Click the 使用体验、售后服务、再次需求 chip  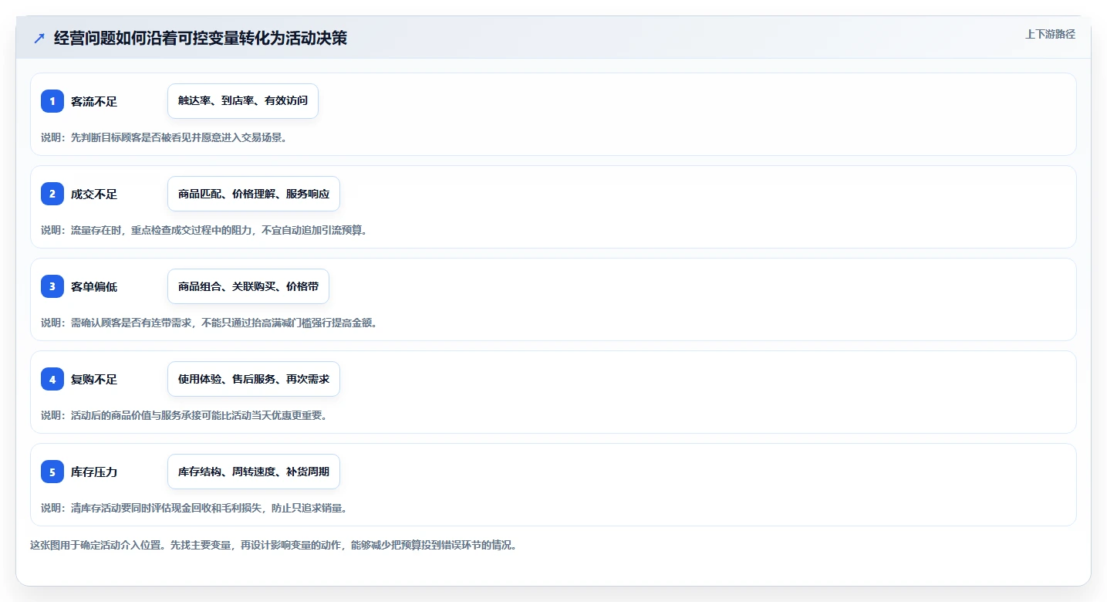[x=254, y=379]
